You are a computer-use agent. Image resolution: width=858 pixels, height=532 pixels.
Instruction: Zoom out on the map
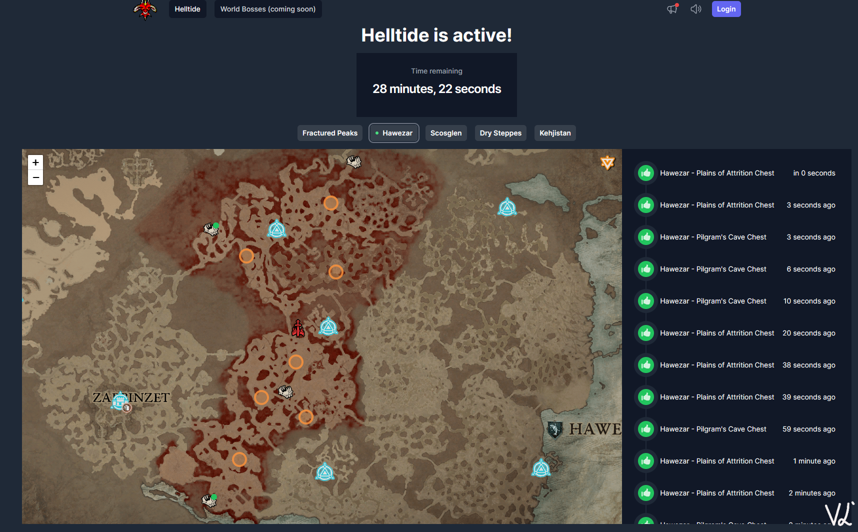35,177
